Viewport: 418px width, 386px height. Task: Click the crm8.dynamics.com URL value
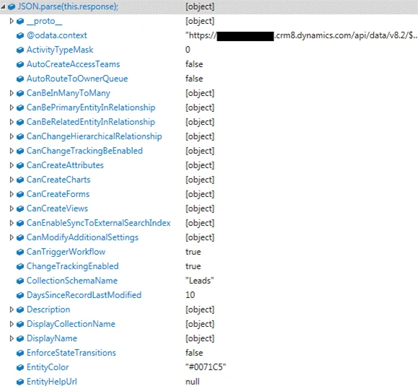click(x=301, y=35)
